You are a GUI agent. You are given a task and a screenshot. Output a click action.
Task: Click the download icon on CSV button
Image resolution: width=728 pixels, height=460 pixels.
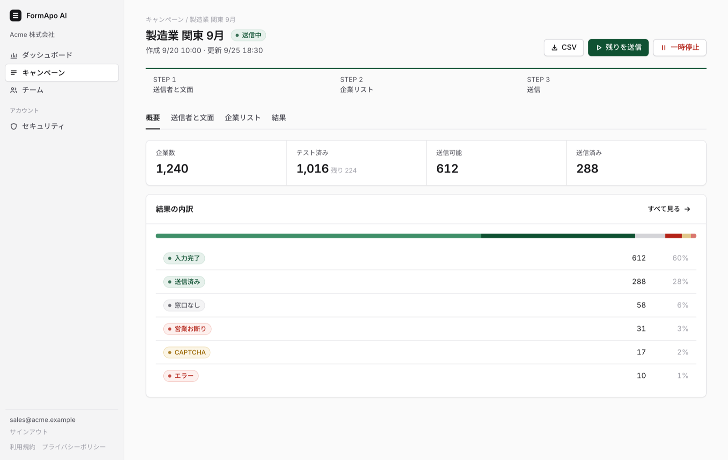554,47
